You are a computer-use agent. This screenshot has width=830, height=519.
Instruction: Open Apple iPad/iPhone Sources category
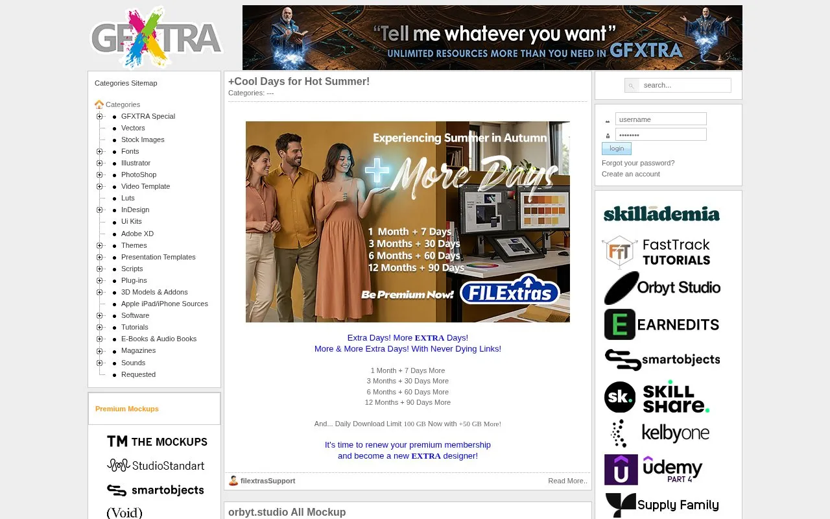[165, 304]
